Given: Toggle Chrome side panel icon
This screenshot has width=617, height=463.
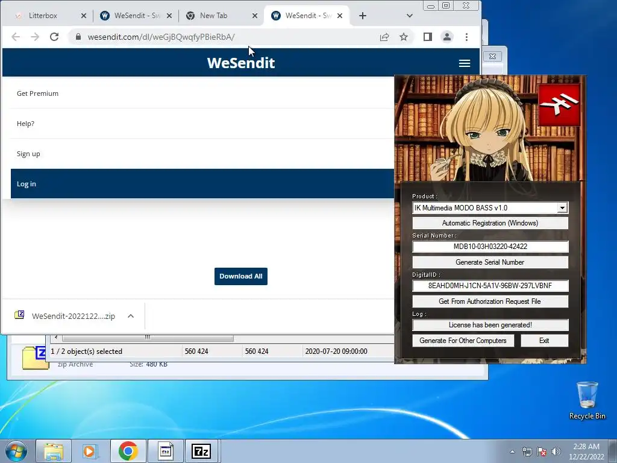Looking at the screenshot, I should click(x=428, y=37).
